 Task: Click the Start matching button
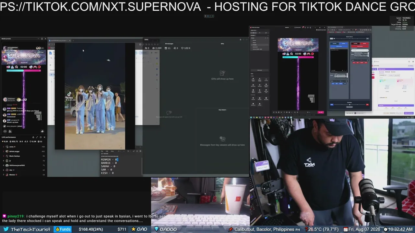tap(409, 113)
